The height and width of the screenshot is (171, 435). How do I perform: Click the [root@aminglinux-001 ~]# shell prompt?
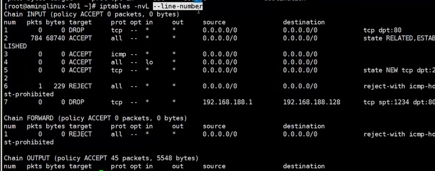(50, 6)
